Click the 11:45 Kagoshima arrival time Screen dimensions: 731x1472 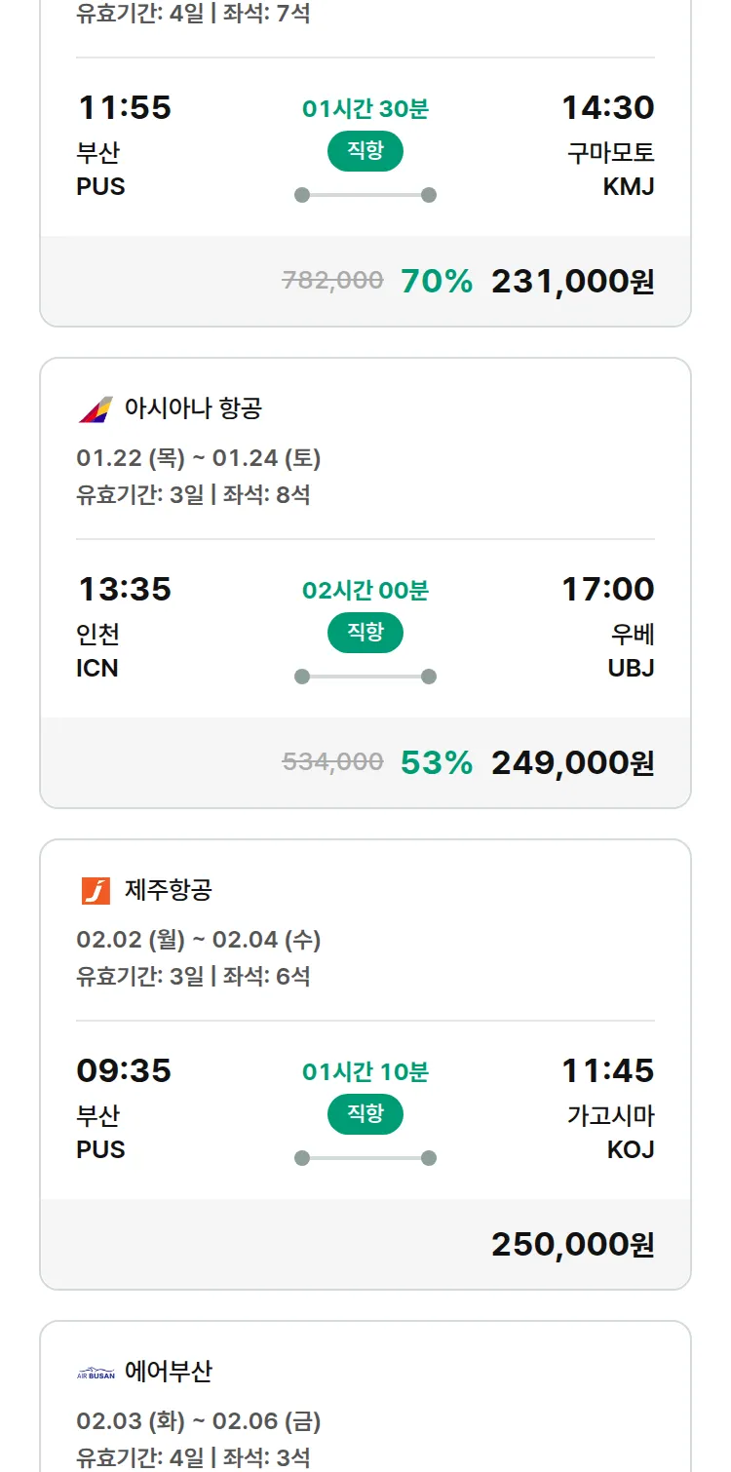coord(607,1071)
